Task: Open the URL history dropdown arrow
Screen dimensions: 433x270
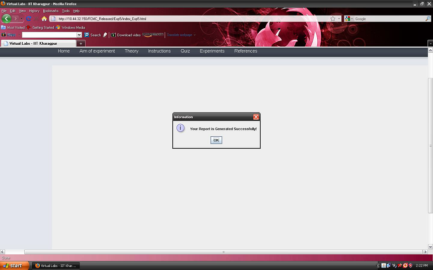Action: (339, 19)
